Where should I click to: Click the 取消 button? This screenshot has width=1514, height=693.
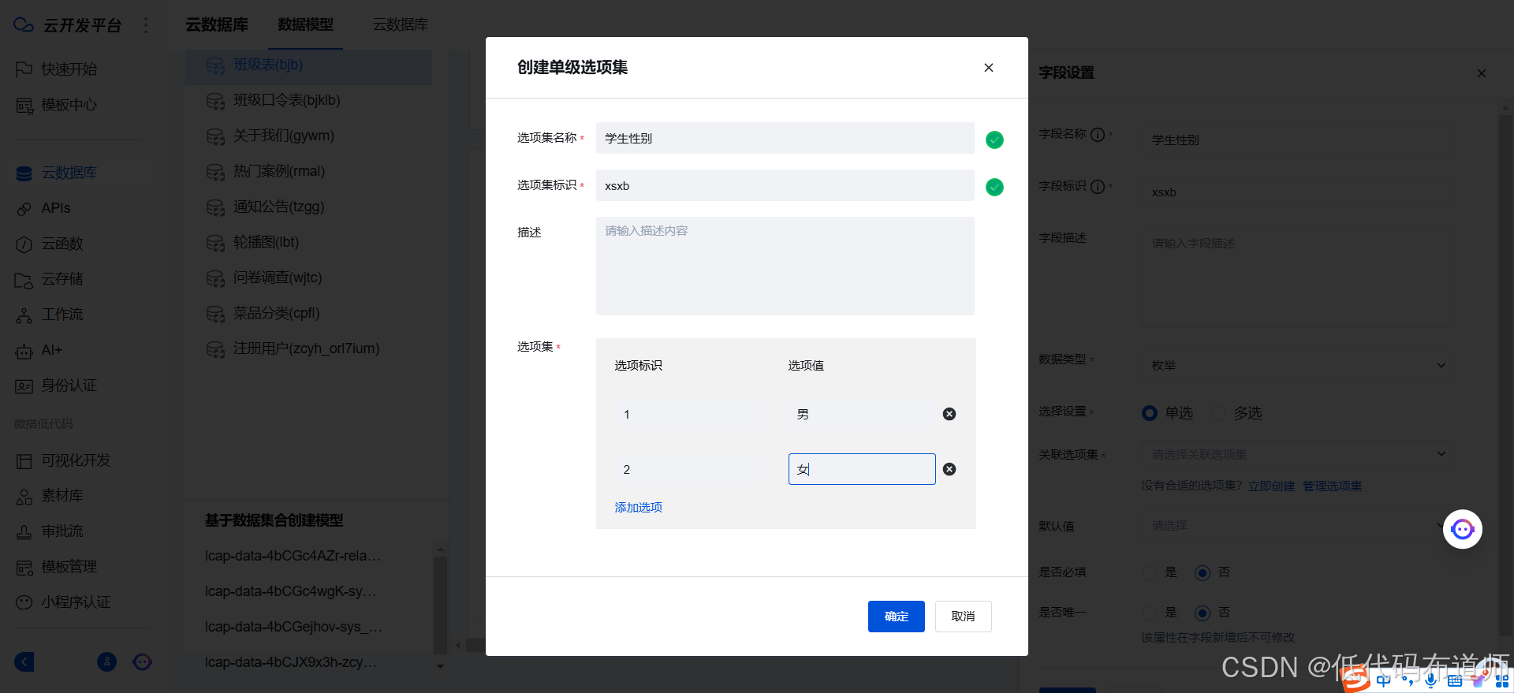point(964,617)
